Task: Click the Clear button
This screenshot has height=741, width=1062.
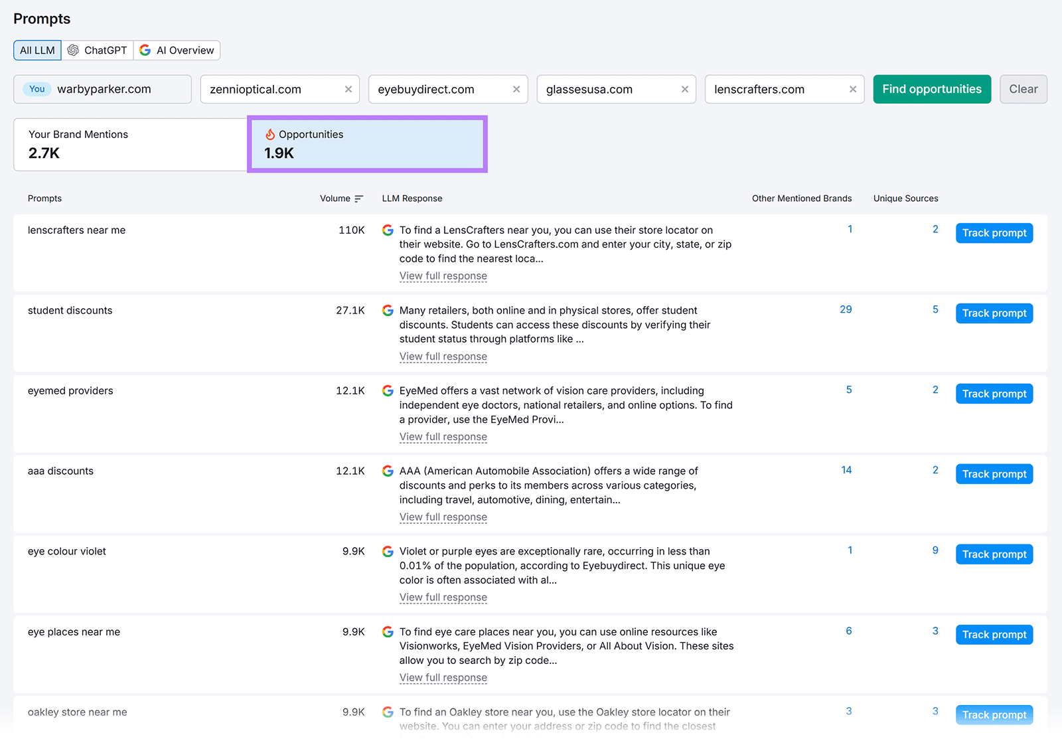Action: point(1023,90)
